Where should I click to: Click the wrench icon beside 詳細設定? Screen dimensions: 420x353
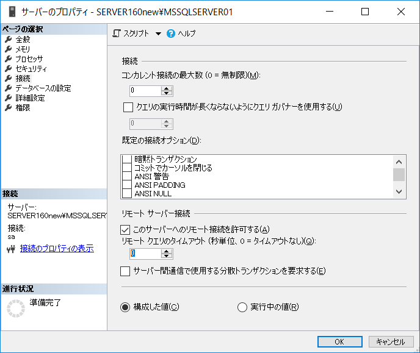click(x=9, y=98)
